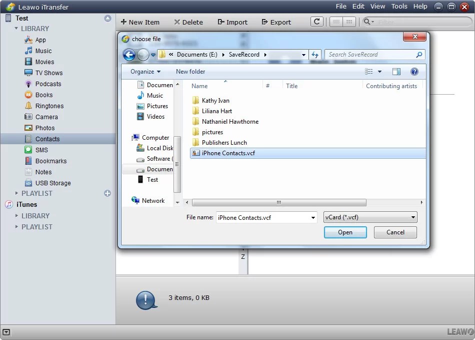
Task: Enable list view on the toolbar
Action: pos(336,22)
